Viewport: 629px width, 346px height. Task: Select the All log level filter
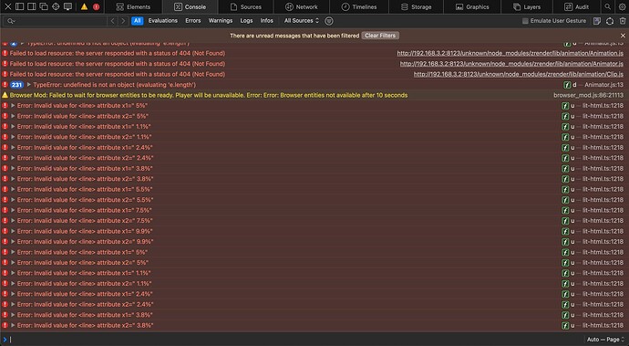137,21
